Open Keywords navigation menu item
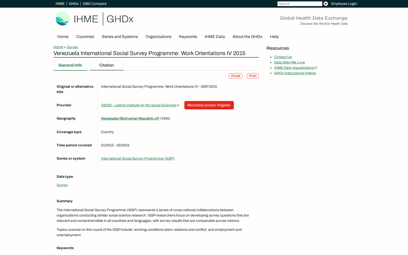Screen dimensions: 408x255 tap(188, 37)
